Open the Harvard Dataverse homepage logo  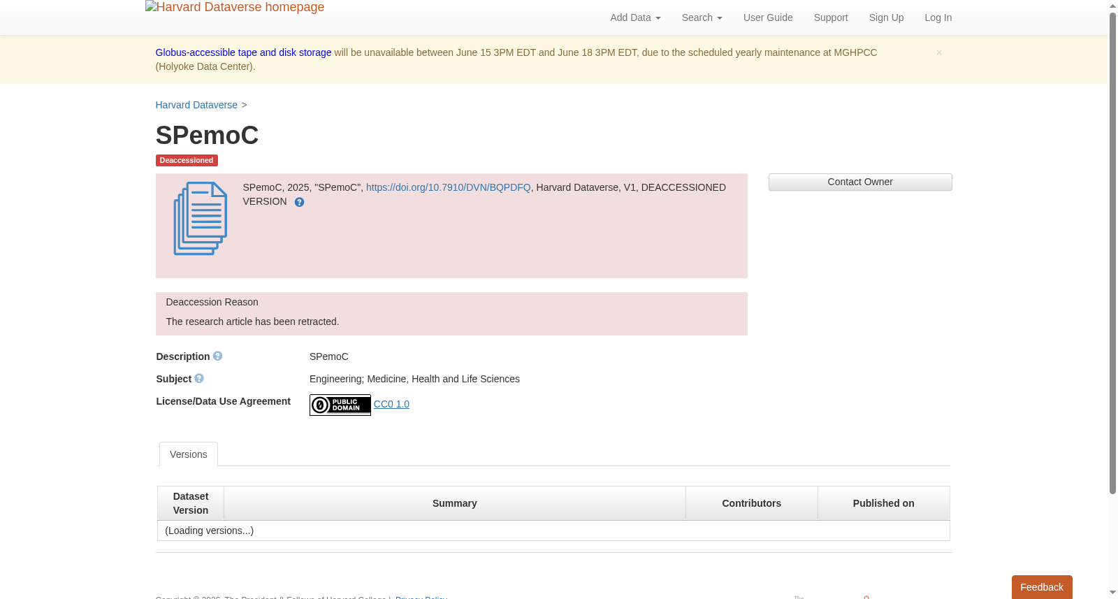[235, 8]
